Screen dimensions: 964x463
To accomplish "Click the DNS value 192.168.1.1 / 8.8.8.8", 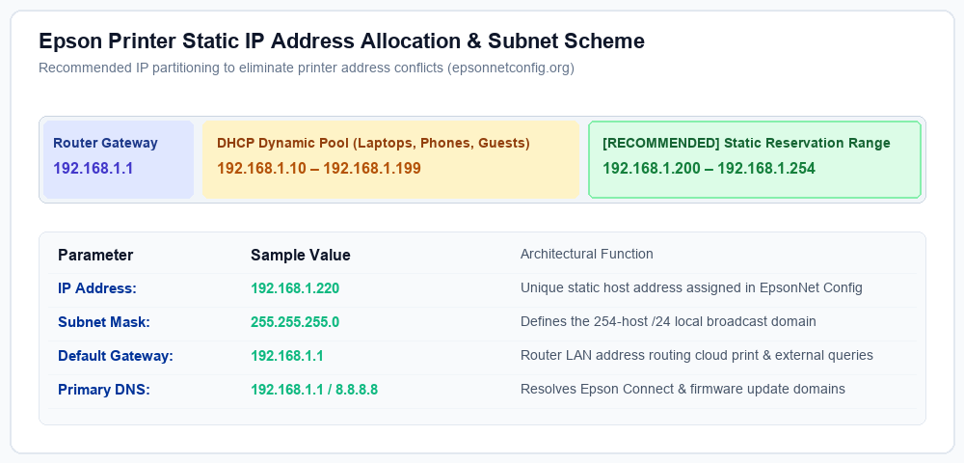I will (x=314, y=390).
